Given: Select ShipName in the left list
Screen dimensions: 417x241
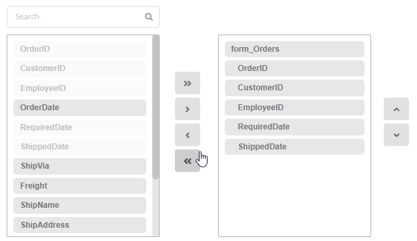Looking at the screenshot, I should pyautogui.click(x=80, y=205).
